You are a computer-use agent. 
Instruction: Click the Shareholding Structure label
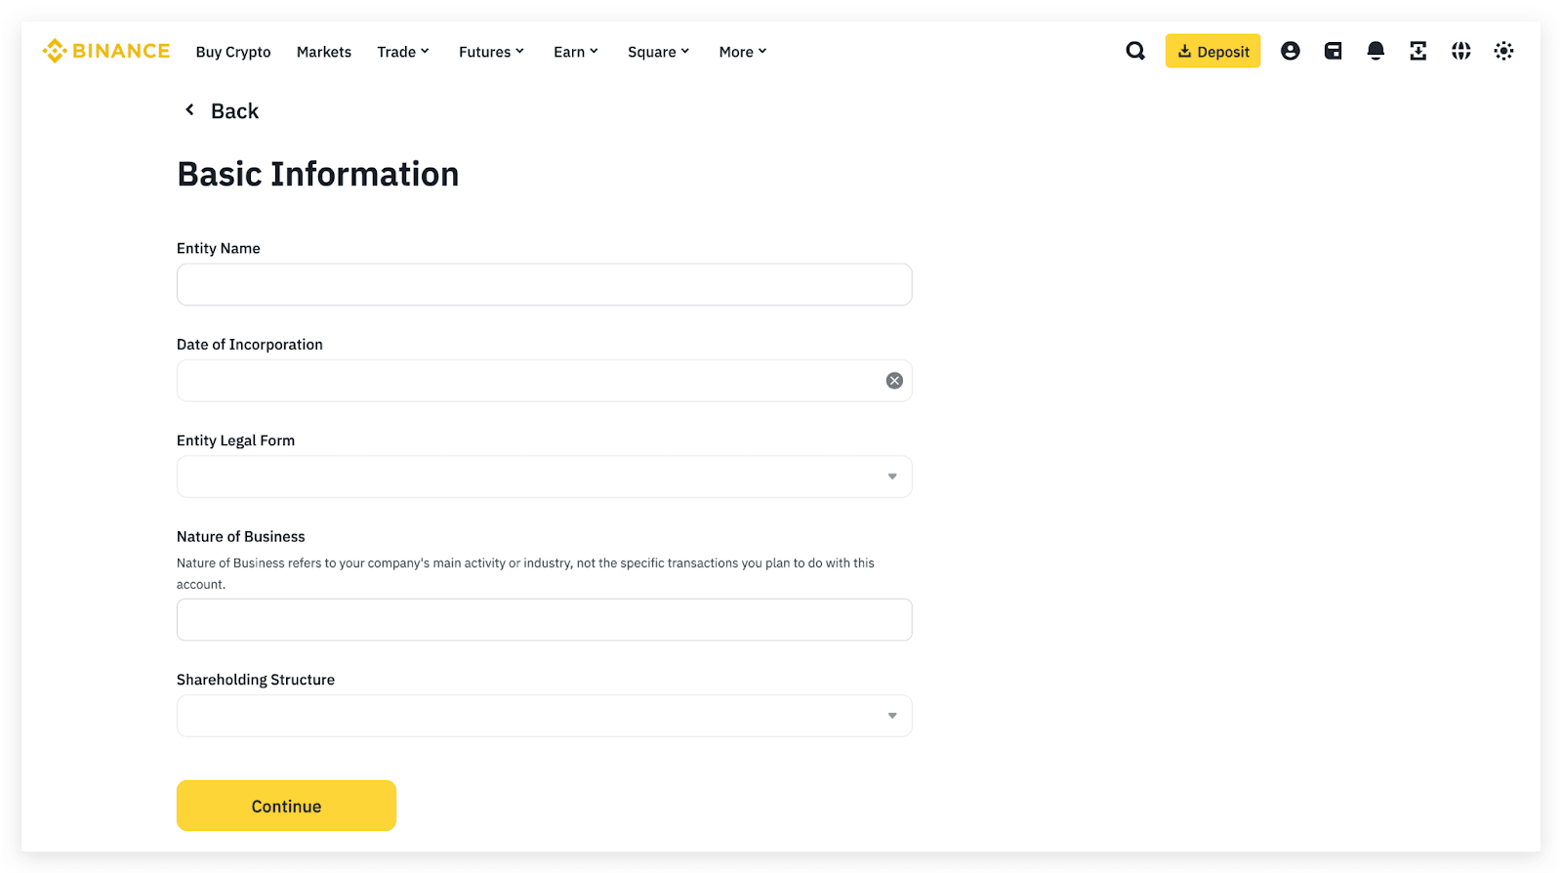coord(256,680)
